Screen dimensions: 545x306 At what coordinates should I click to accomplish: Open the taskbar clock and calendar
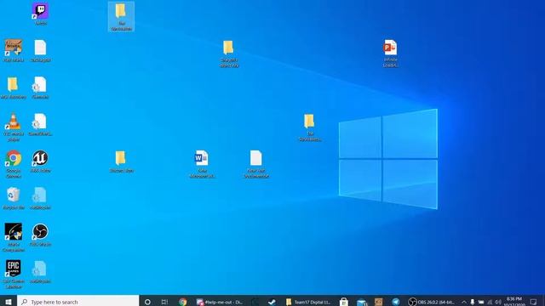pyautogui.click(x=514, y=301)
